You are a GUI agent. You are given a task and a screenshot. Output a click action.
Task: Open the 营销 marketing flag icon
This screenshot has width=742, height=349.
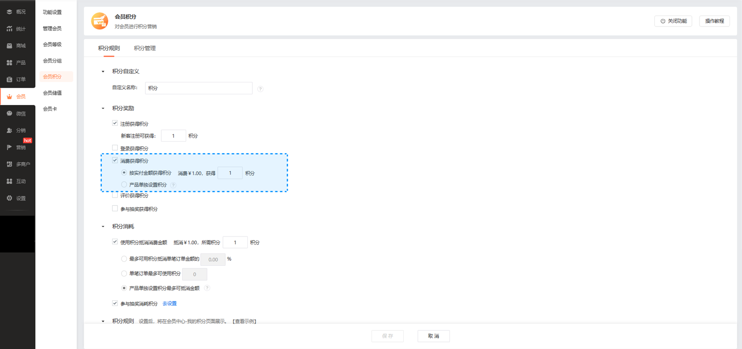coord(9,147)
